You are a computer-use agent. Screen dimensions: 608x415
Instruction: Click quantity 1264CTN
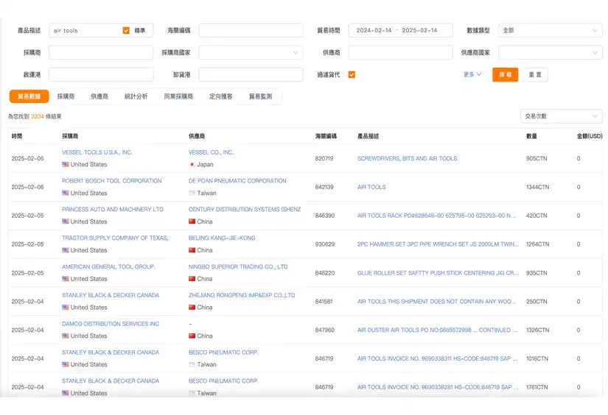537,244
